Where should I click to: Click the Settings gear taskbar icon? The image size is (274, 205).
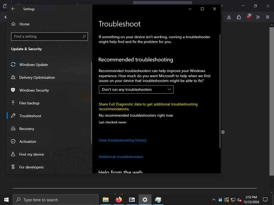coord(145,200)
